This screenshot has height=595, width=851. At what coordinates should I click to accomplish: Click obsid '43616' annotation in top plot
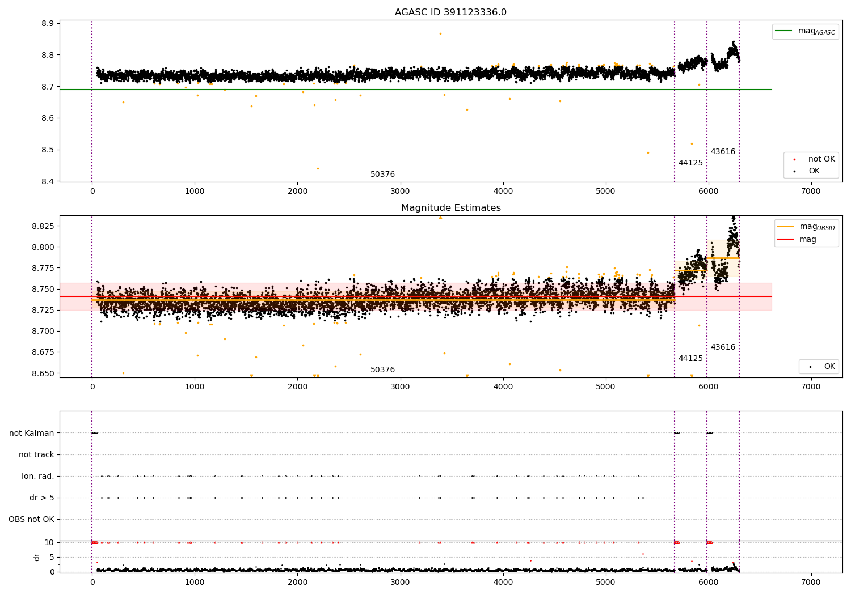click(x=723, y=152)
